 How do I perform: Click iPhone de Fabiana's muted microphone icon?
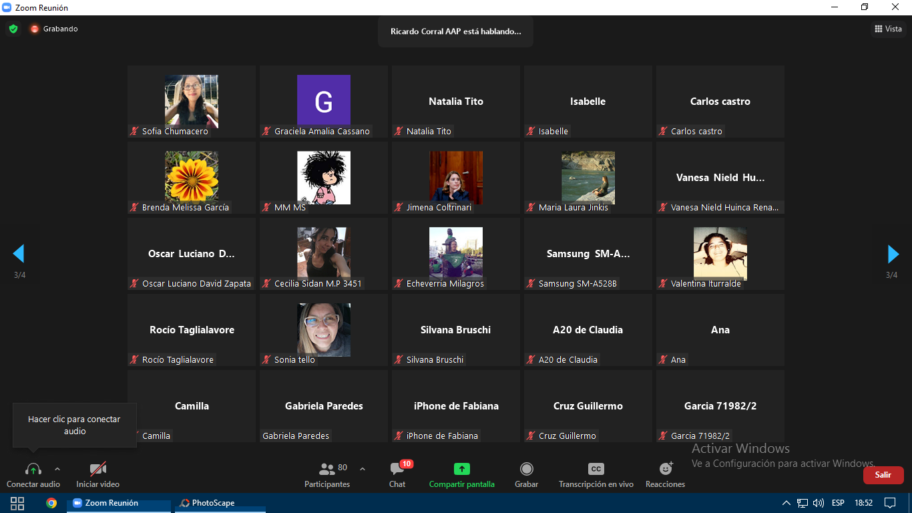pos(399,436)
